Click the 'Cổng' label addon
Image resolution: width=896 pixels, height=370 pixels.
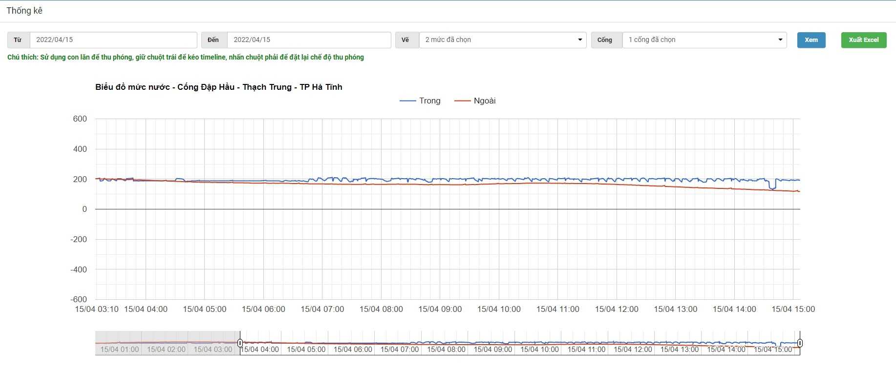(x=606, y=40)
